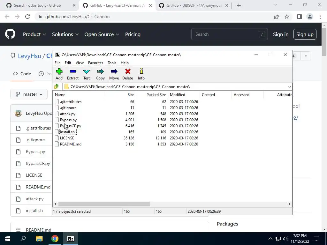Click the 7-Zip horizontal scrollbar thumb
This screenshot has width=327, height=245.
[x=104, y=204]
